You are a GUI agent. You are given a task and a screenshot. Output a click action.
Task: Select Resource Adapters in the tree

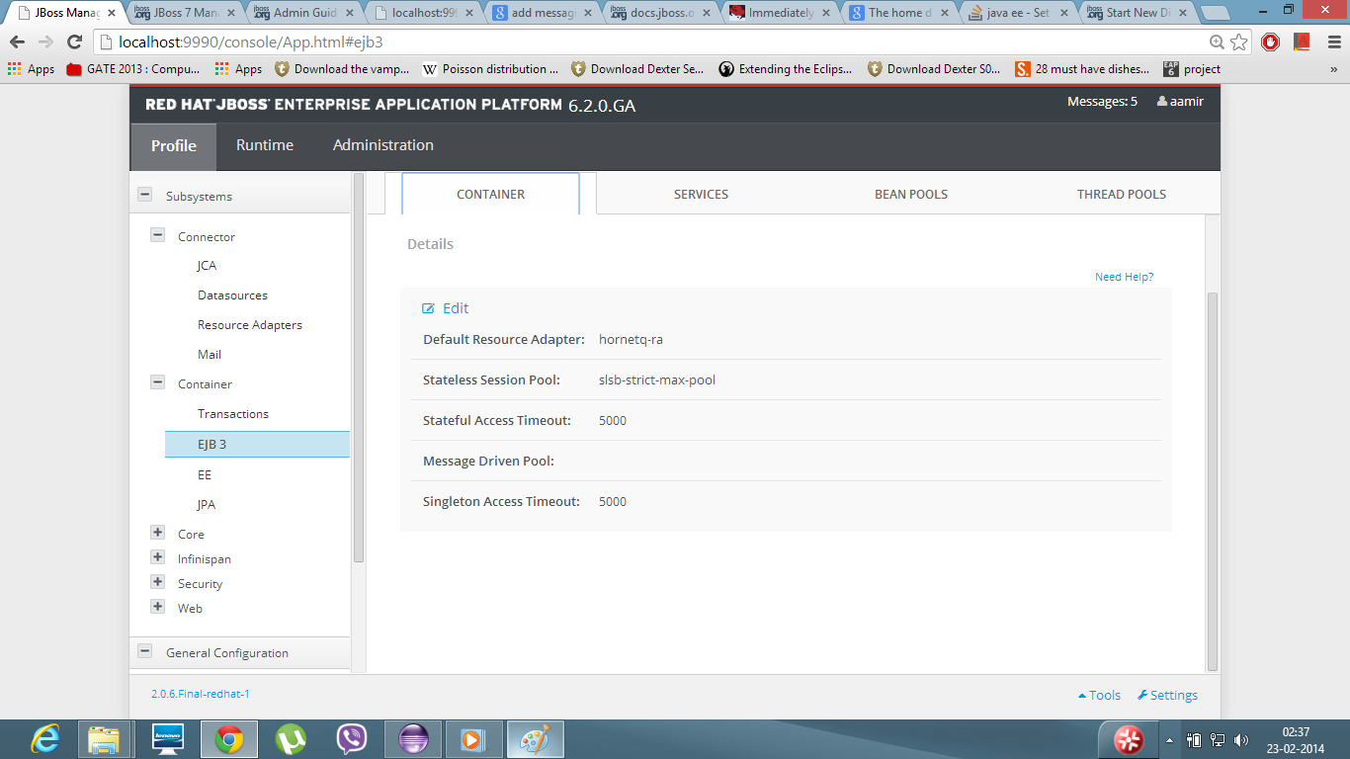coord(250,325)
